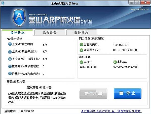Click the shield icon in title bar
The width and height of the screenshot is (151, 114).
pyautogui.click(x=3, y=3)
